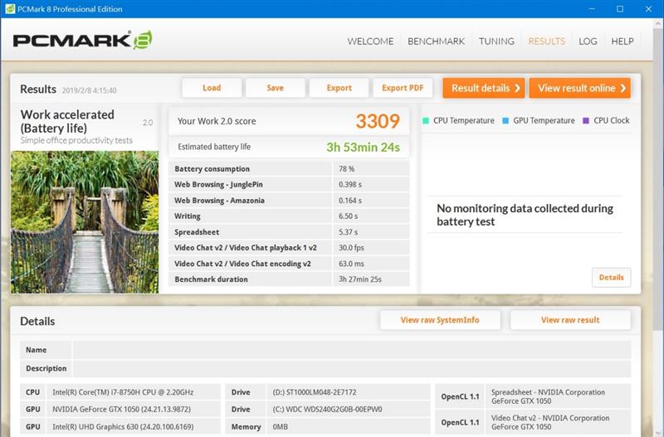This screenshot has height=437, width=664.
Task: Open View raw SystemInfo
Action: 440,320
